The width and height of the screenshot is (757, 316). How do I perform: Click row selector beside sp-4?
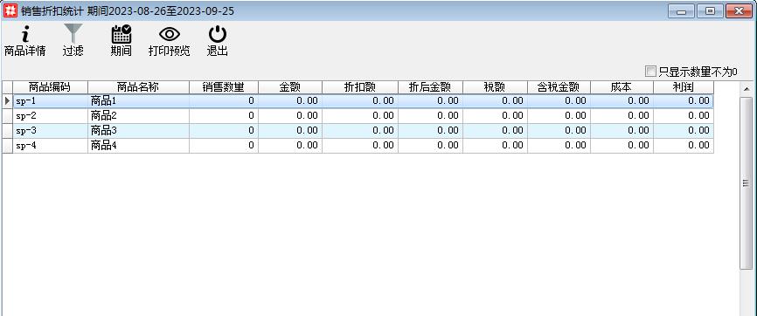7,146
